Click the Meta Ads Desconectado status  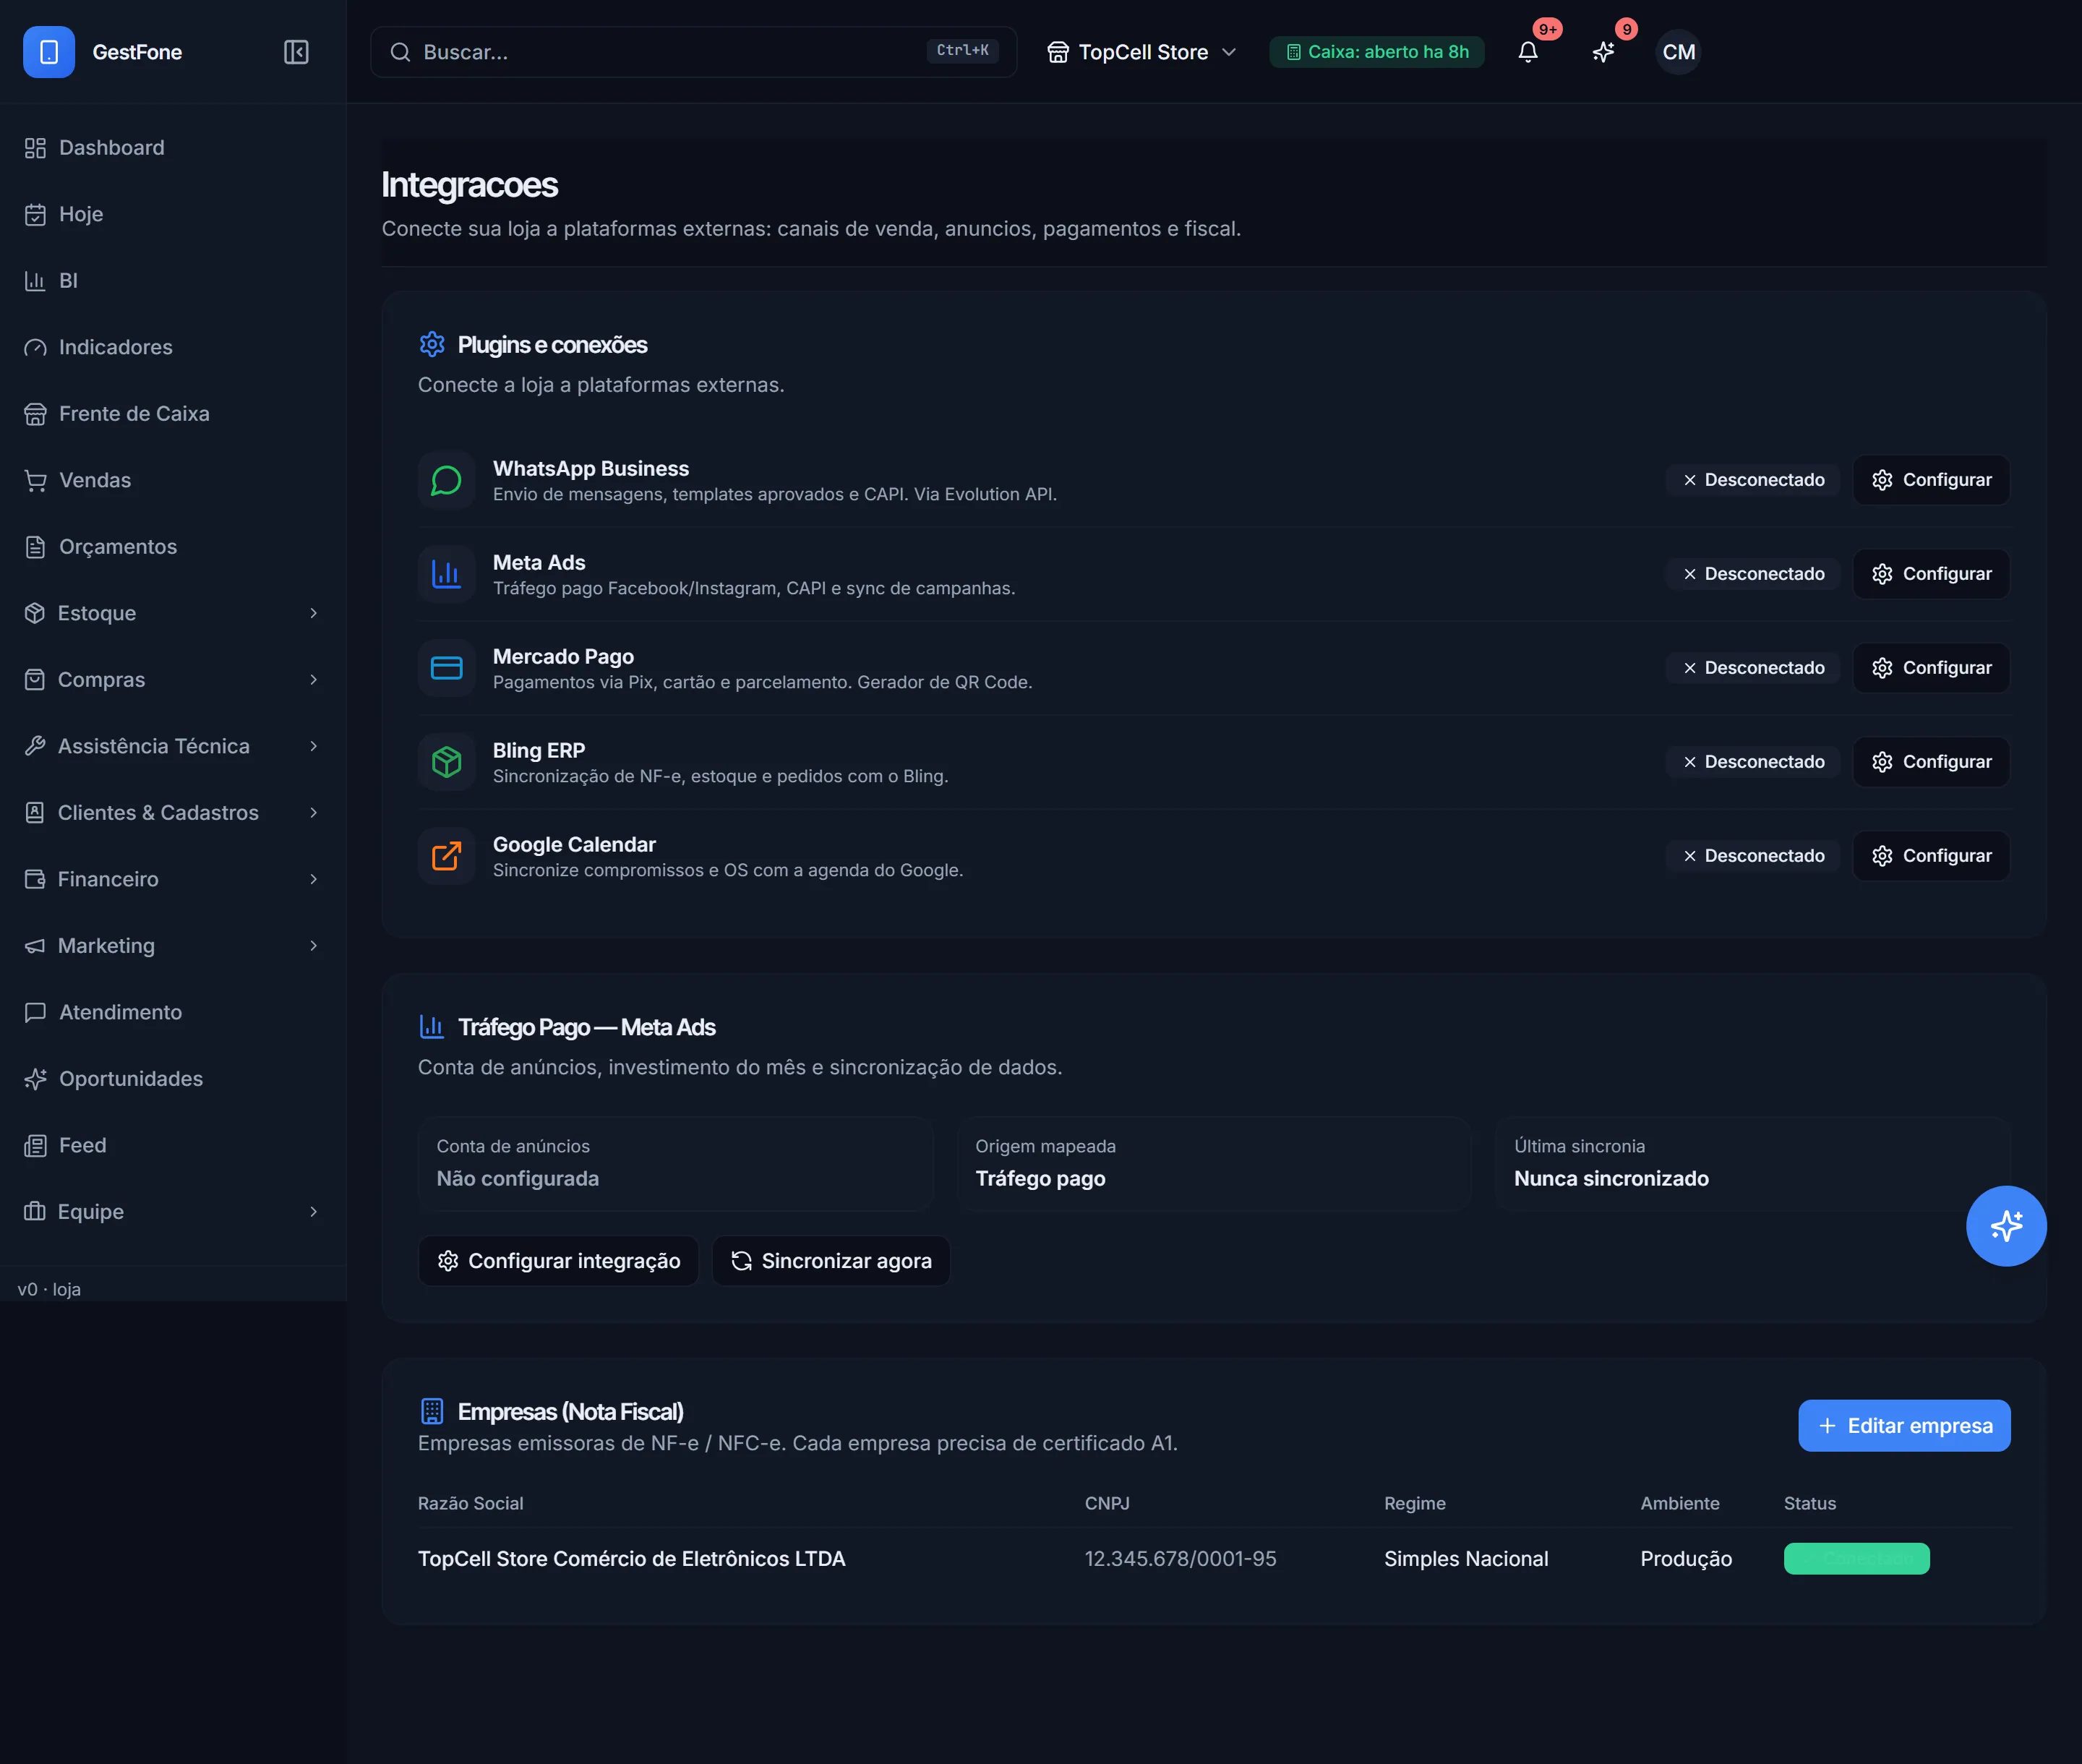pos(1753,574)
